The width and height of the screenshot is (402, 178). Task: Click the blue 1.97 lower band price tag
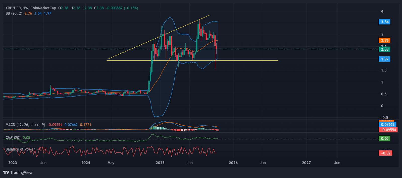coord(384,59)
